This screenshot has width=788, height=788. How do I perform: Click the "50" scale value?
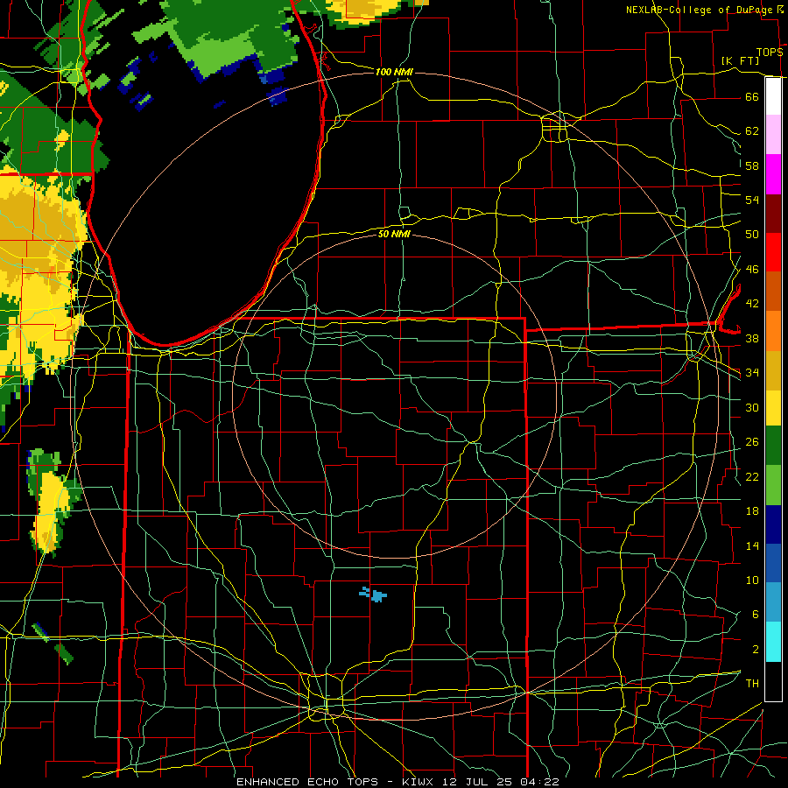tap(752, 234)
